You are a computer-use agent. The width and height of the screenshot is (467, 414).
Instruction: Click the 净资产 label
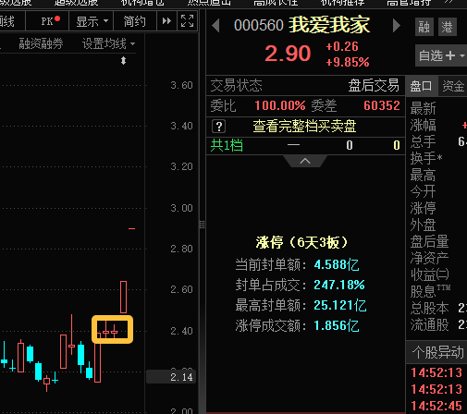[429, 258]
